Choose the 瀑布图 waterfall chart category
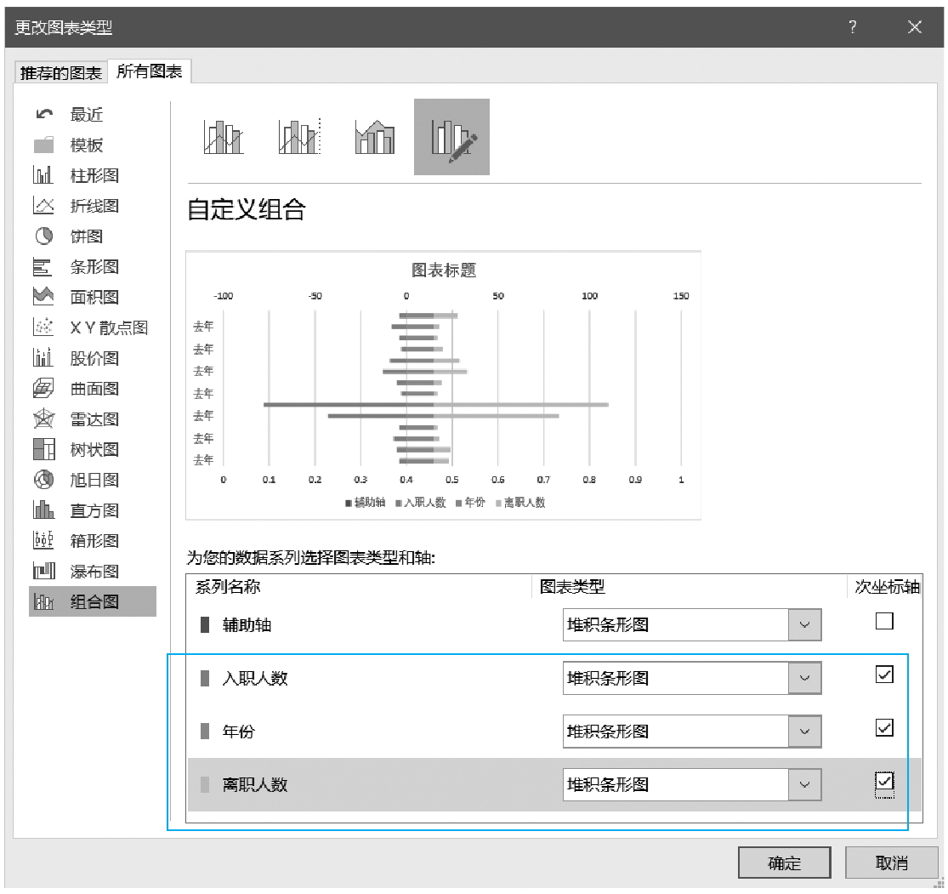The image size is (948, 894). (94, 572)
